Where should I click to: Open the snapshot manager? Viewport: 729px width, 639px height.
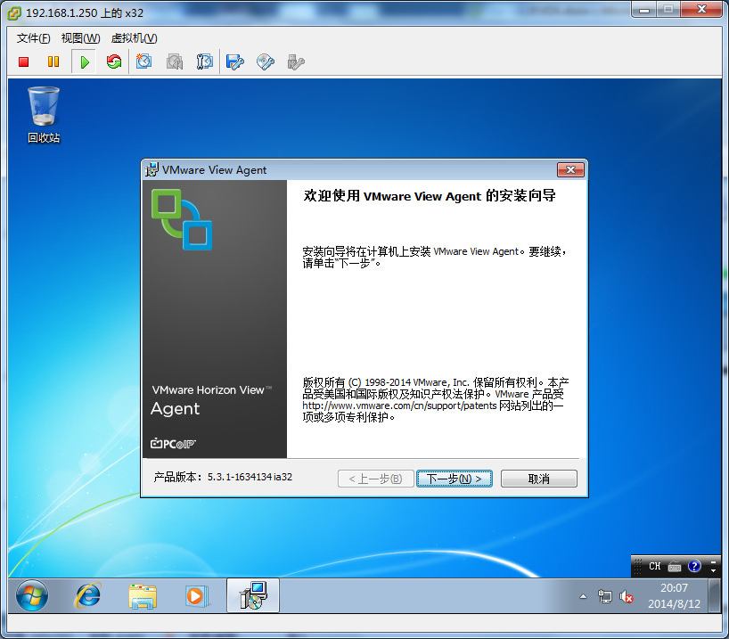click(x=205, y=61)
